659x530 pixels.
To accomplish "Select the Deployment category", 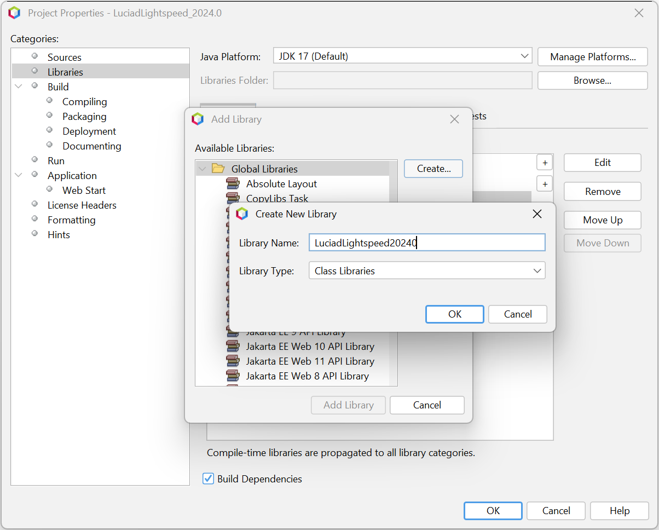I will [89, 131].
